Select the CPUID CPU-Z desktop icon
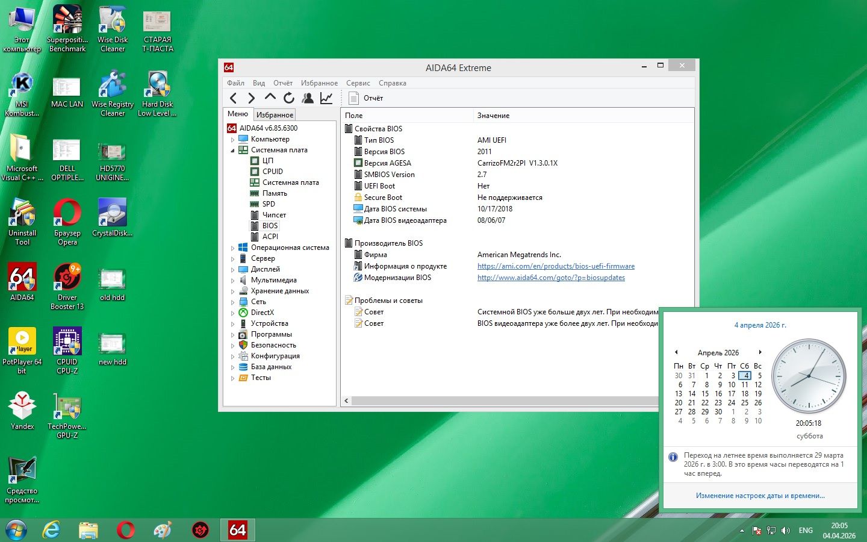 coord(67,351)
